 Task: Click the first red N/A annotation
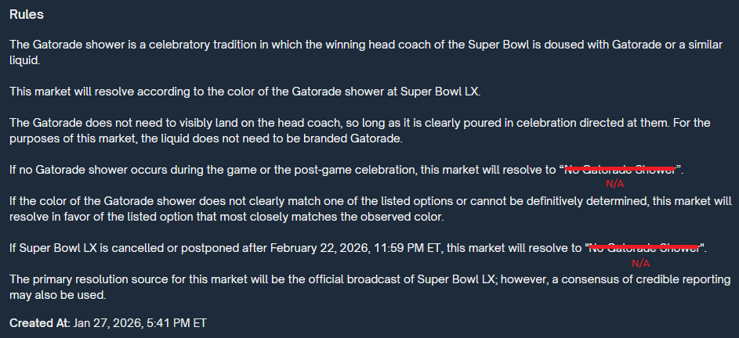[x=616, y=185]
